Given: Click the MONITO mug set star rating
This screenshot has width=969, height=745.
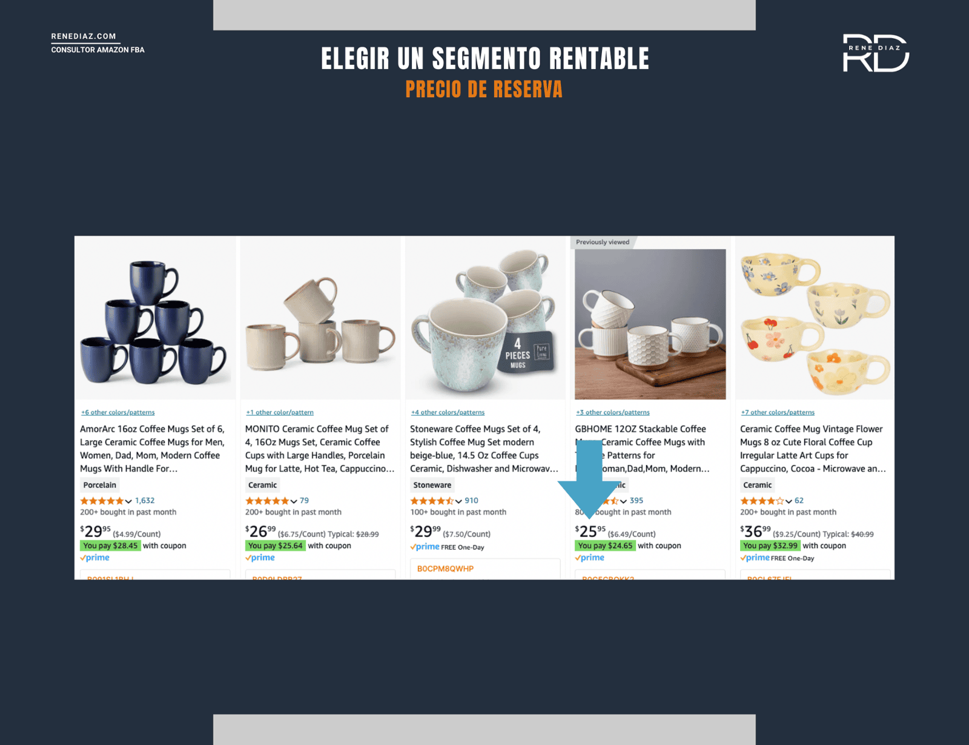Looking at the screenshot, I should pyautogui.click(x=267, y=501).
